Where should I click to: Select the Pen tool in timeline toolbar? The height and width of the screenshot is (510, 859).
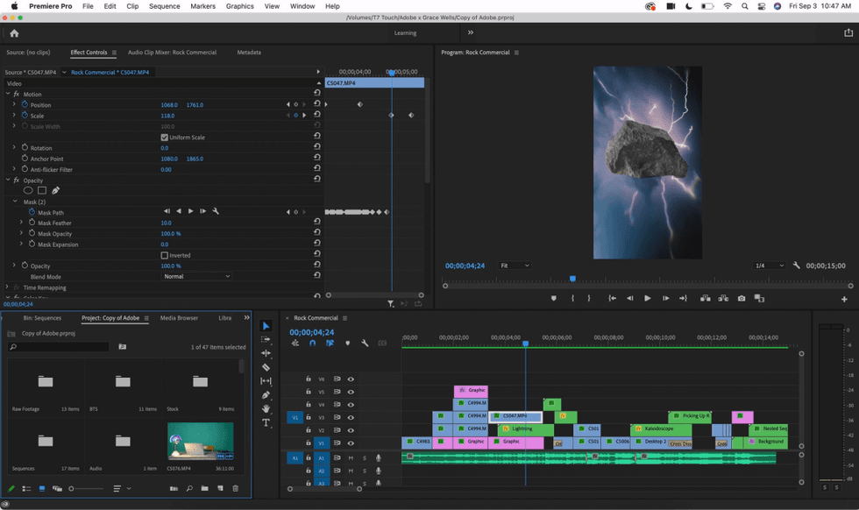(x=266, y=395)
